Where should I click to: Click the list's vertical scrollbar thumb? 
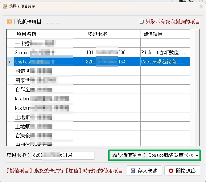click(x=197, y=97)
